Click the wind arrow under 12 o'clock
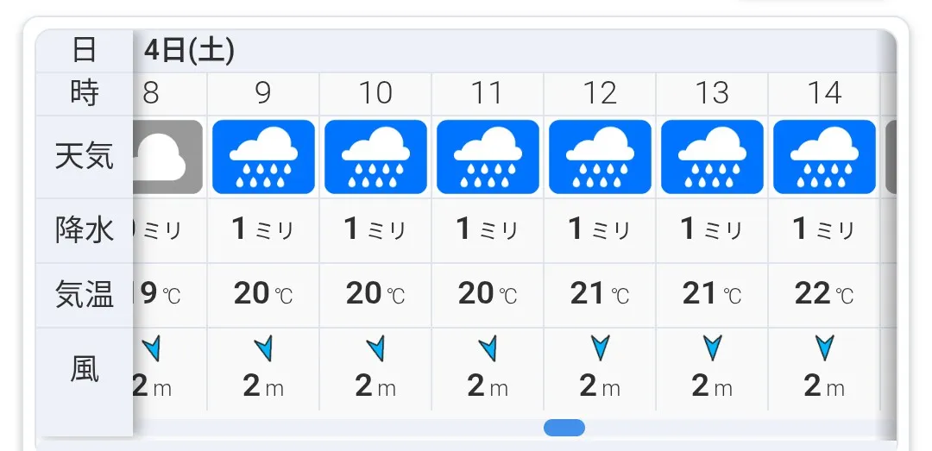 tap(601, 348)
